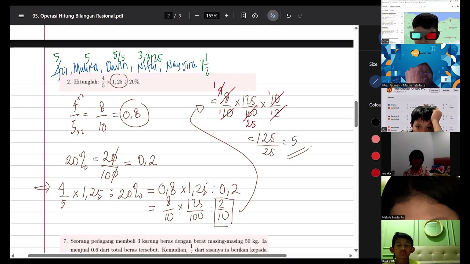Click the total page count '3'
The height and width of the screenshot is (264, 470).
180,16
